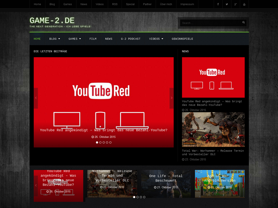
Task: Open Warhammer Release Termin carousel card
Action: (x=112, y=184)
